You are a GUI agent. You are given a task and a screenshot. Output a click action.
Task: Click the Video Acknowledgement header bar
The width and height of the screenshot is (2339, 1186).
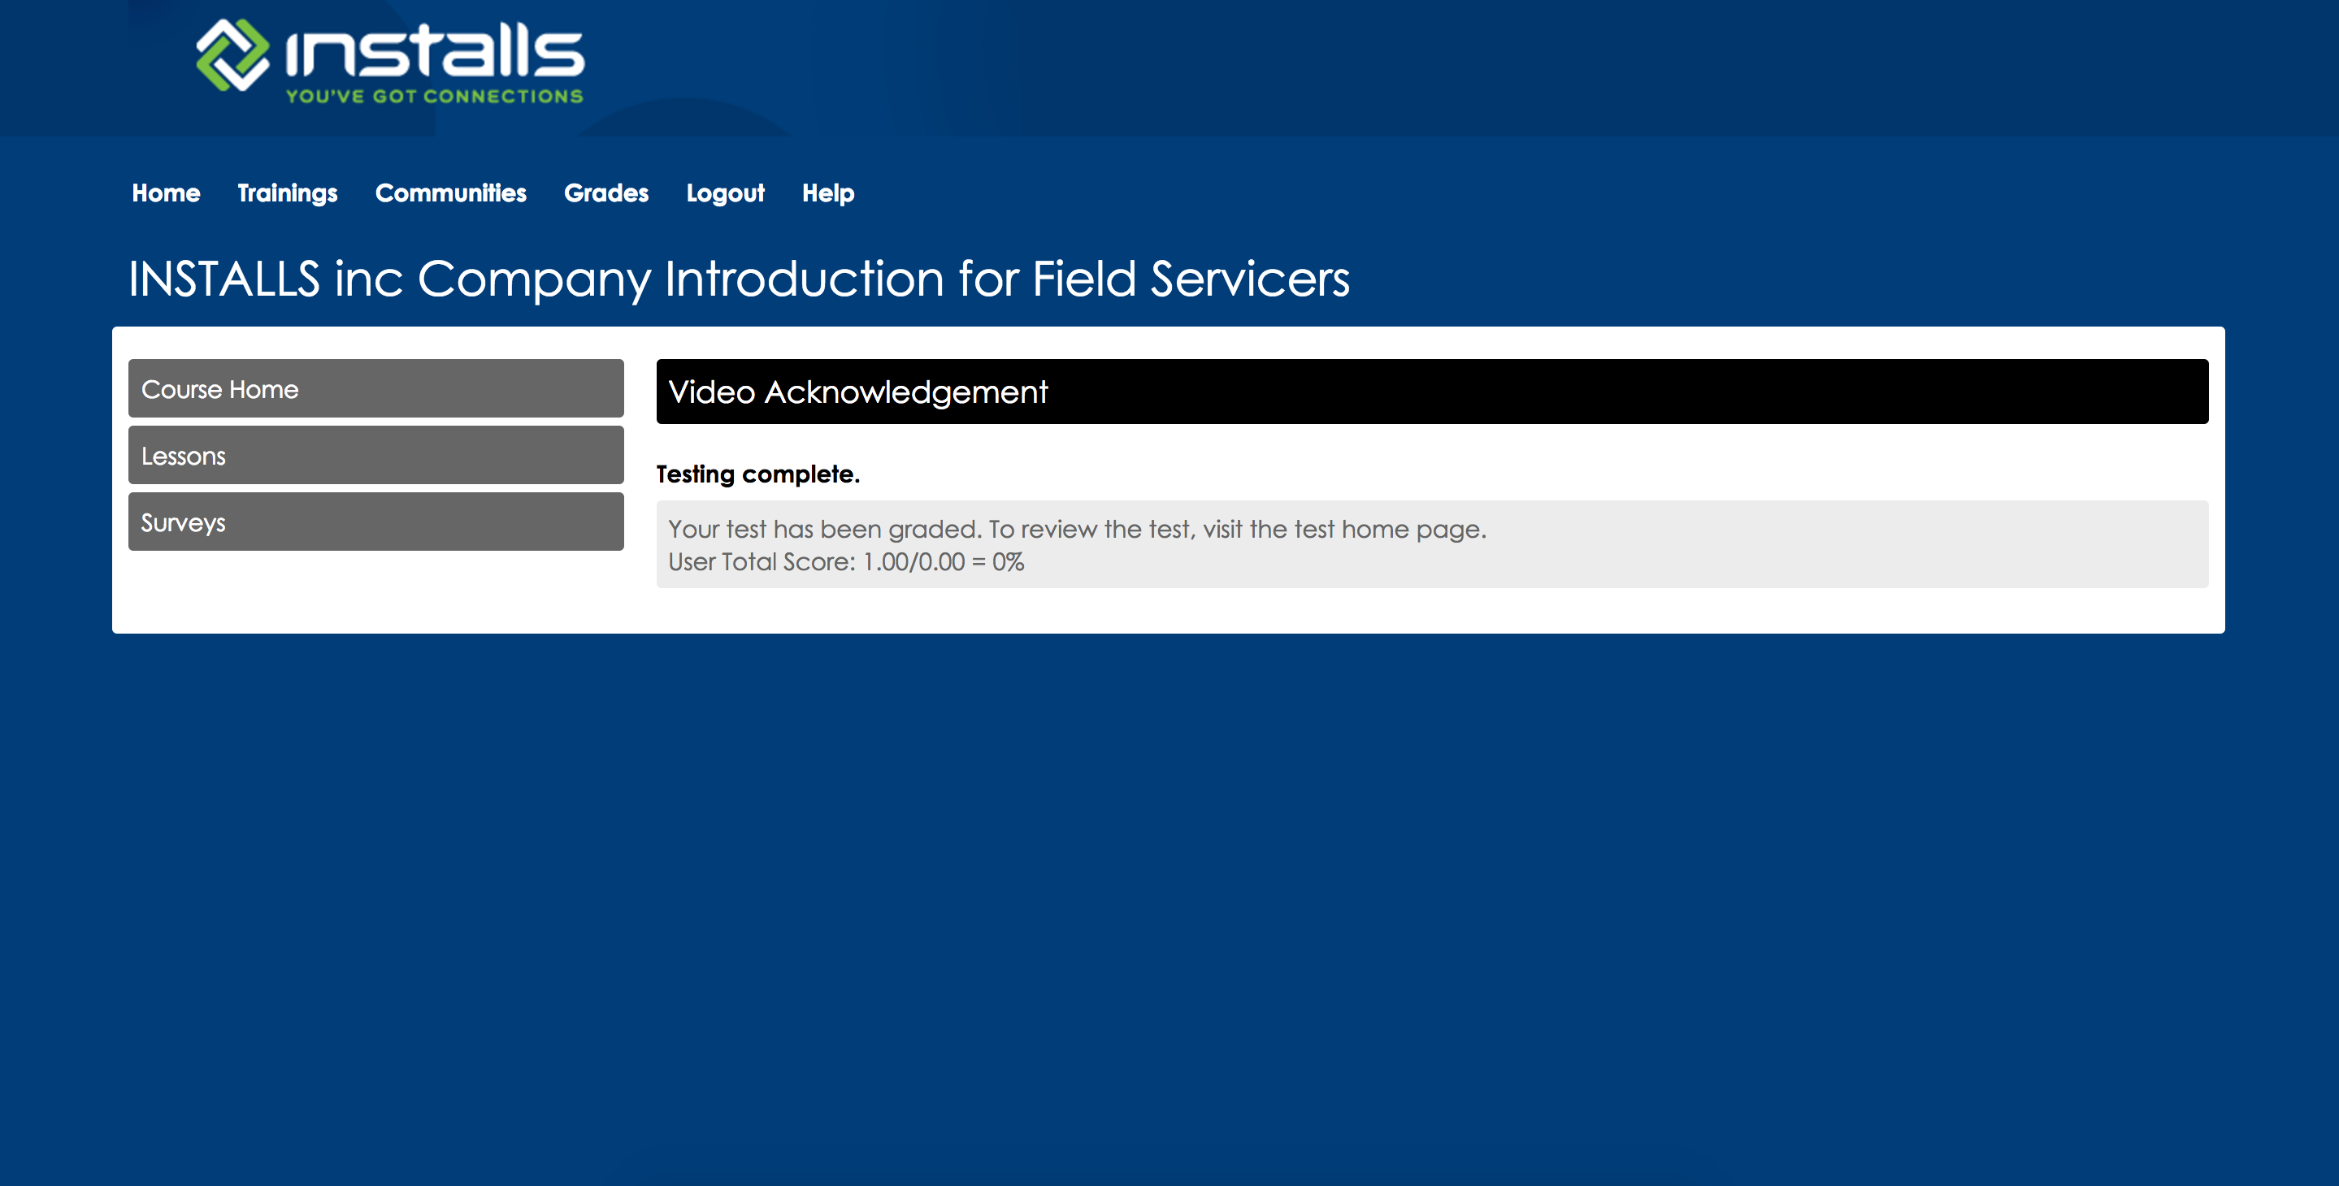tap(1431, 392)
